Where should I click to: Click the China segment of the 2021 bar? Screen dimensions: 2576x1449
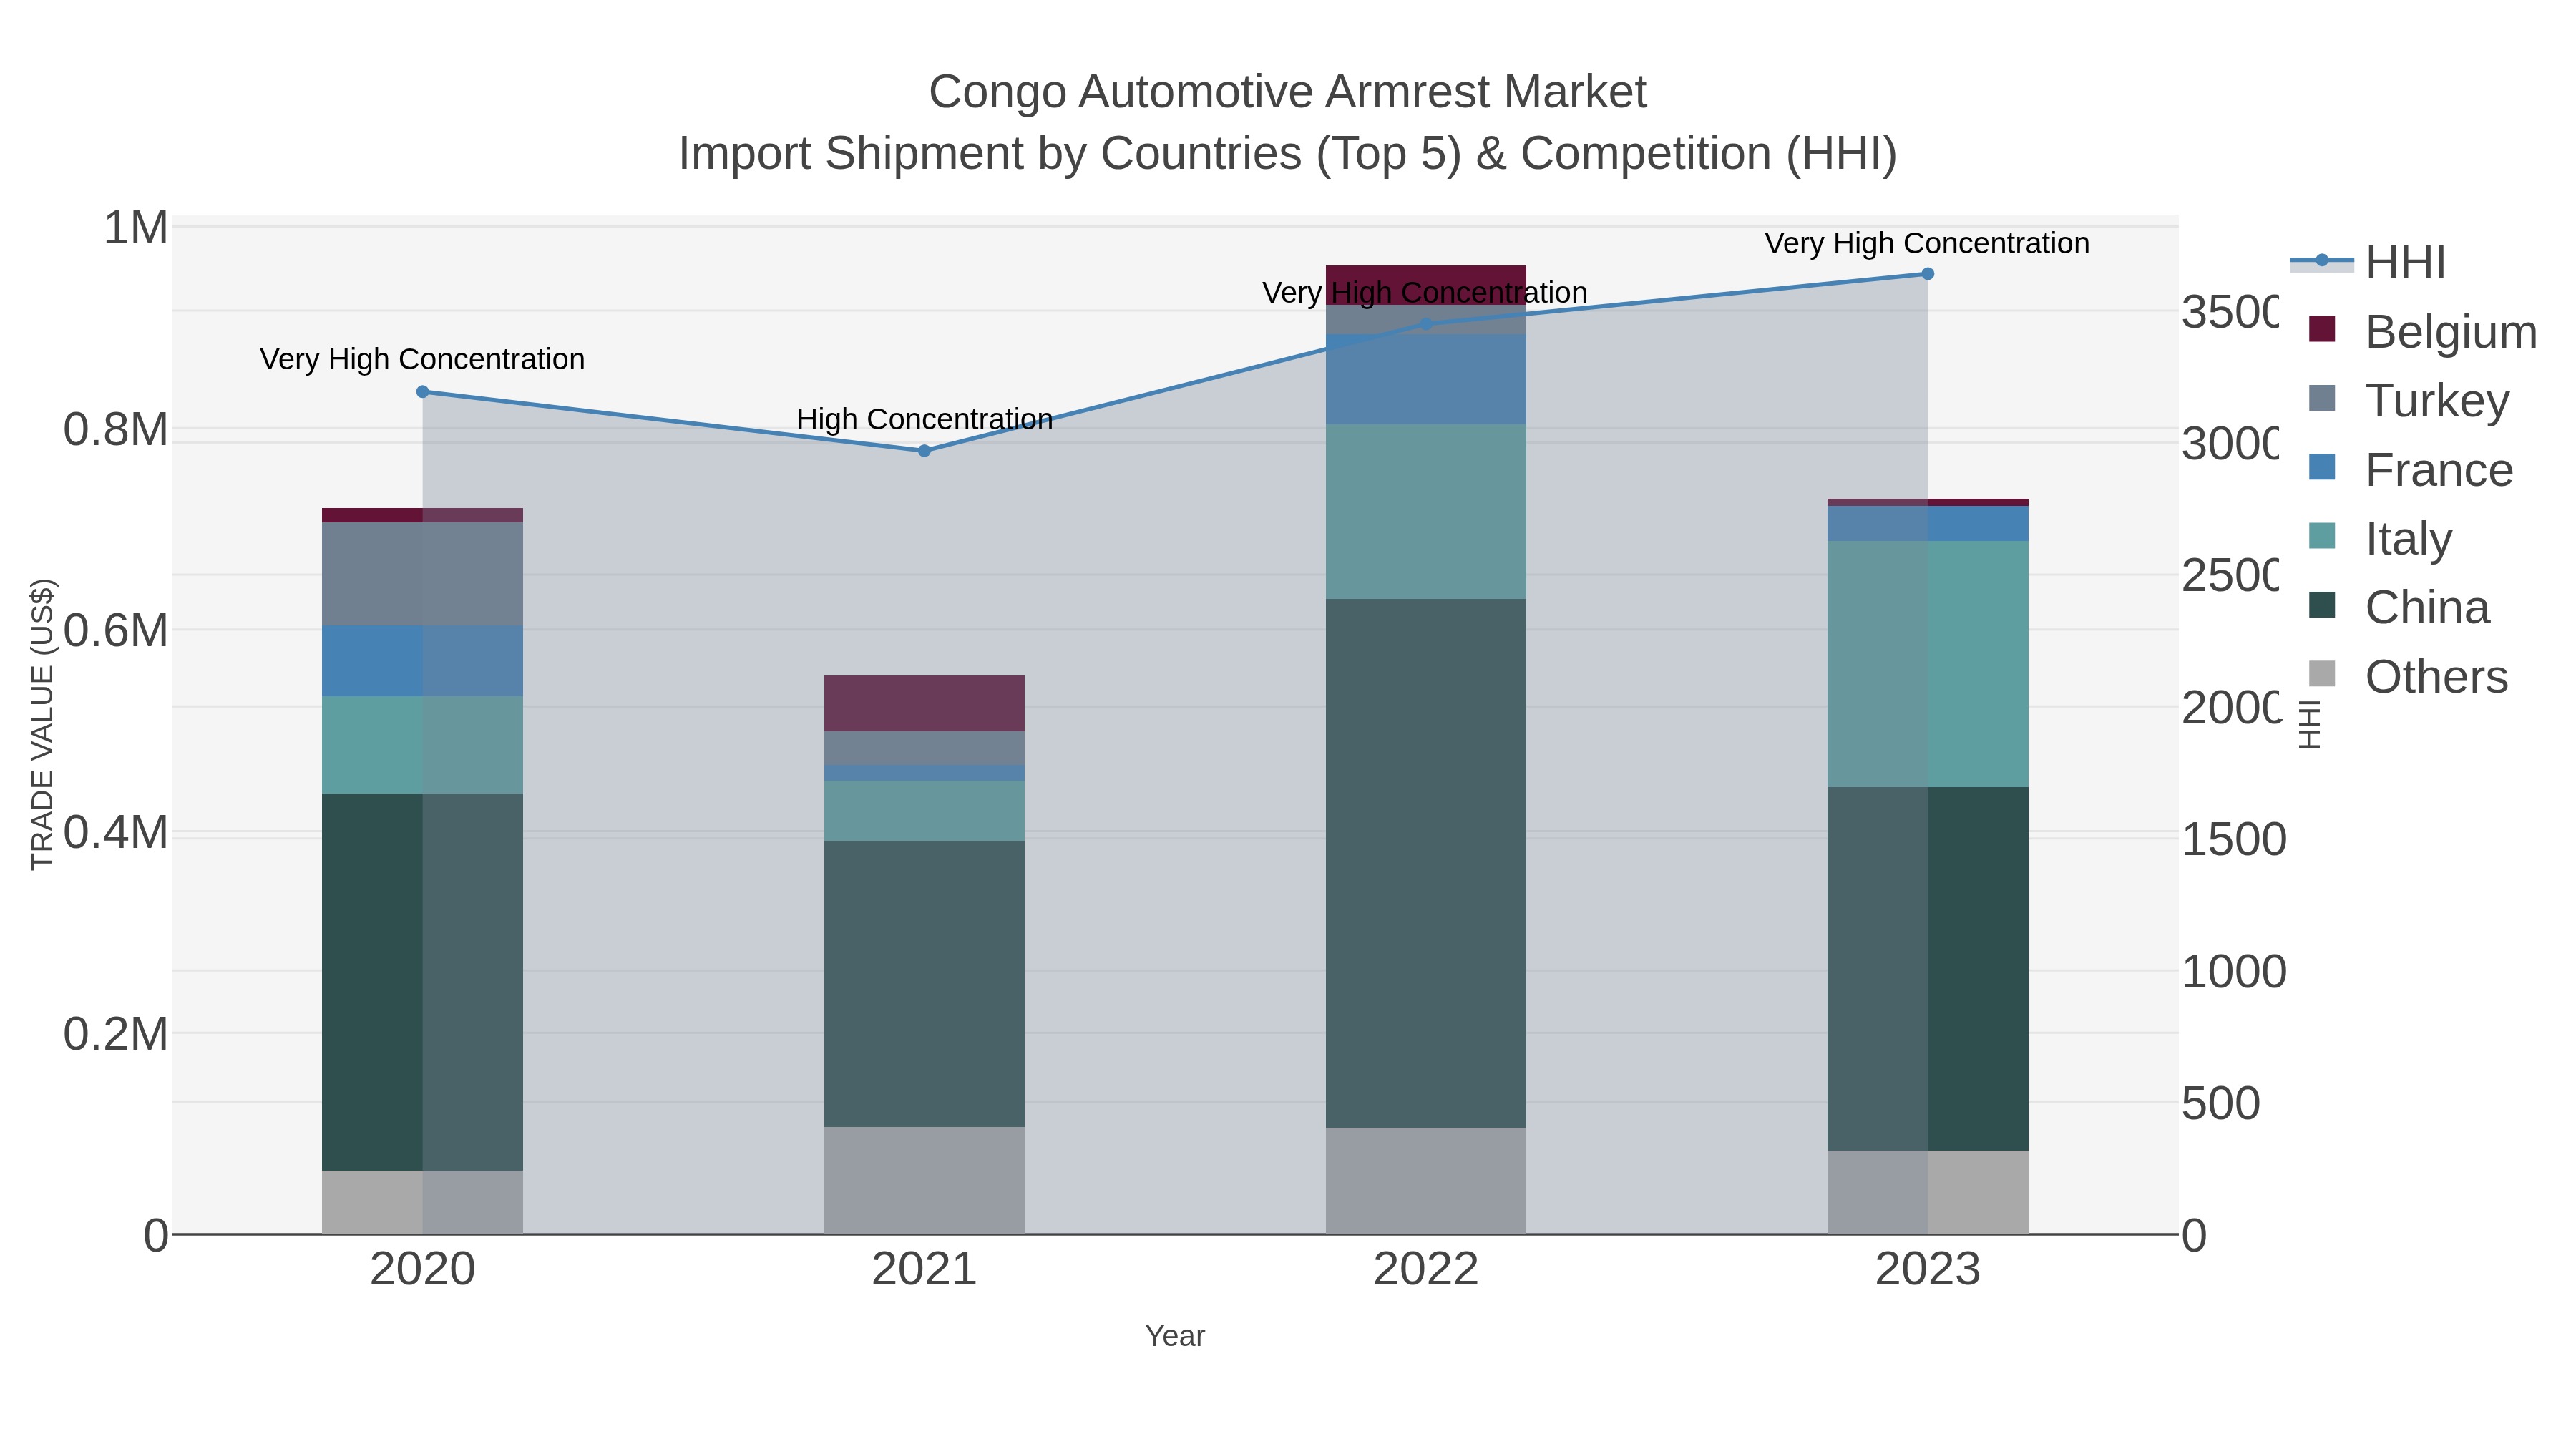pos(924,984)
